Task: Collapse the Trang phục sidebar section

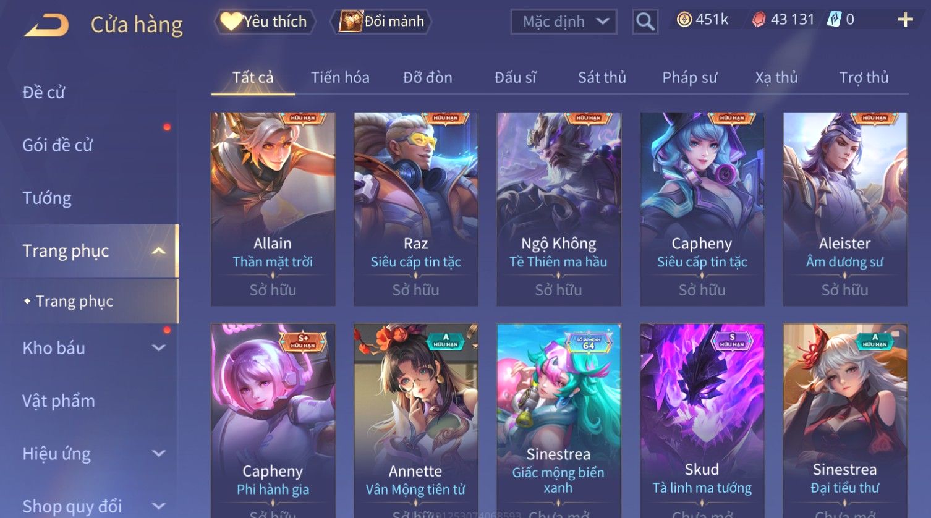Action: pyautogui.click(x=158, y=251)
